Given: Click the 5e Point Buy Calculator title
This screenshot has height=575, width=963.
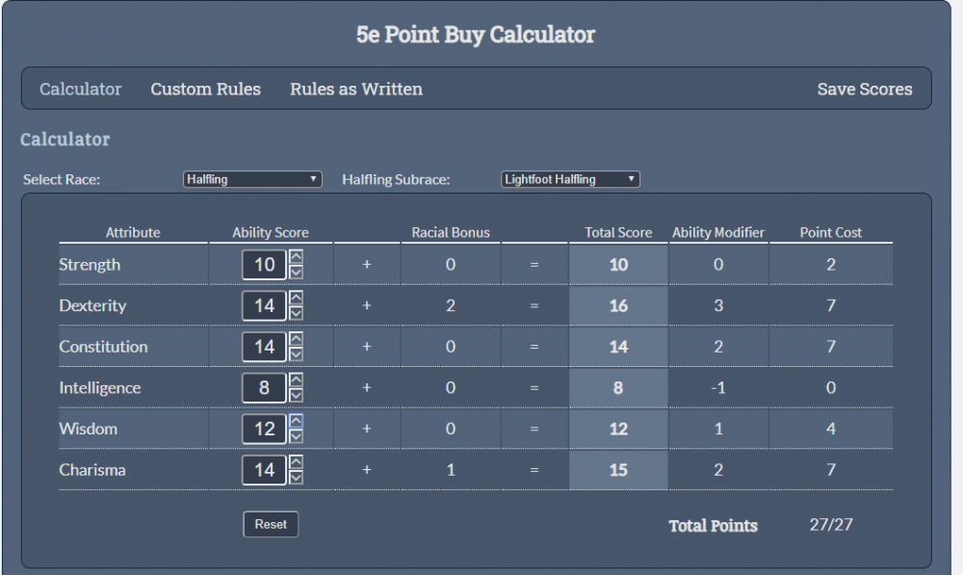Looking at the screenshot, I should click(476, 35).
